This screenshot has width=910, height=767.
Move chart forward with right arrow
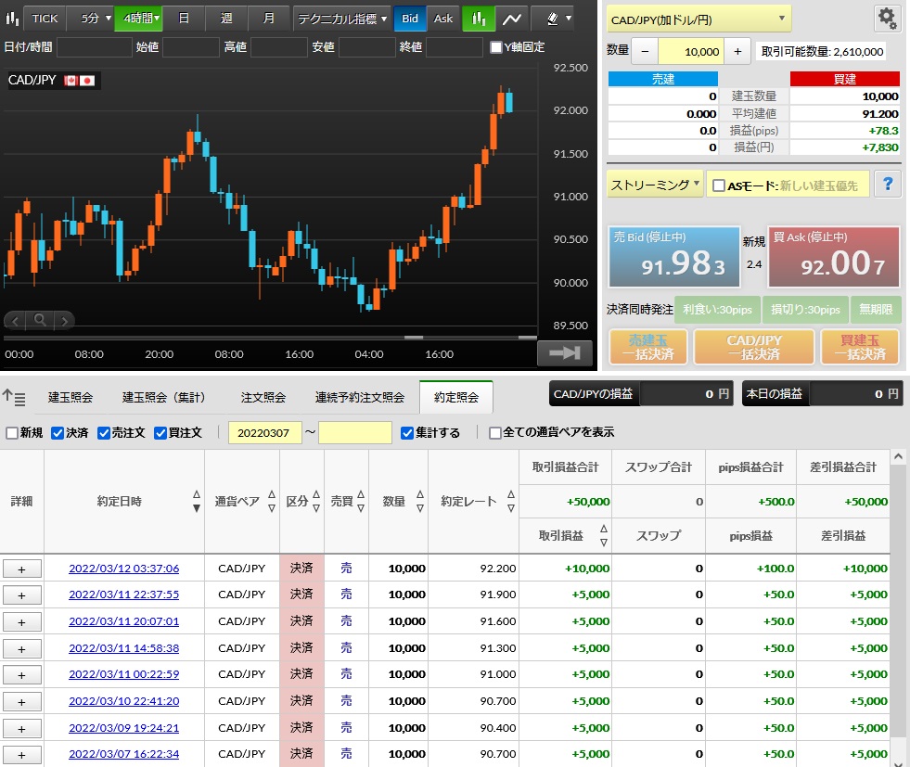[x=64, y=320]
